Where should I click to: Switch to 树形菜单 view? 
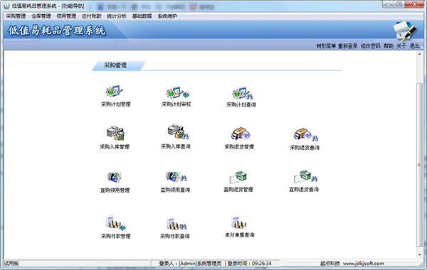pos(326,46)
